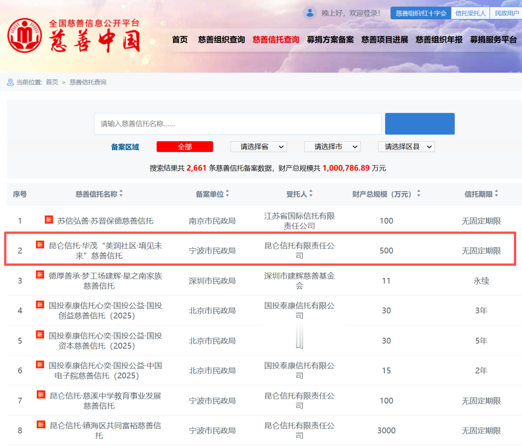
Task: Open 募捐方案备案 menu item
Action: 330,40
